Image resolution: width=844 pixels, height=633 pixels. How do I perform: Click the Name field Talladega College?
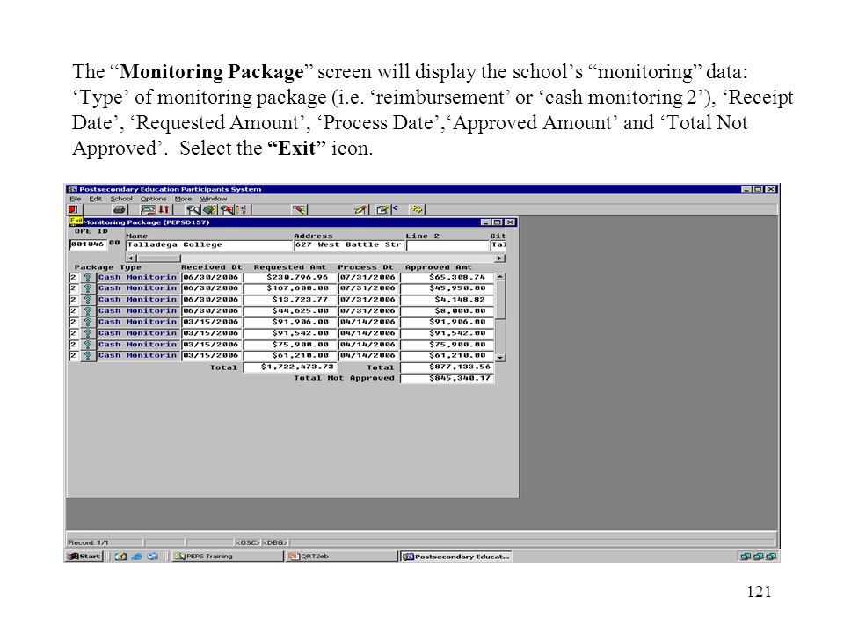(209, 245)
